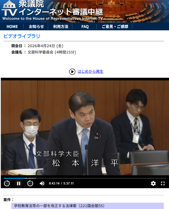
Task: Go to the HOME menu item
Action: pyautogui.click(x=12, y=27)
